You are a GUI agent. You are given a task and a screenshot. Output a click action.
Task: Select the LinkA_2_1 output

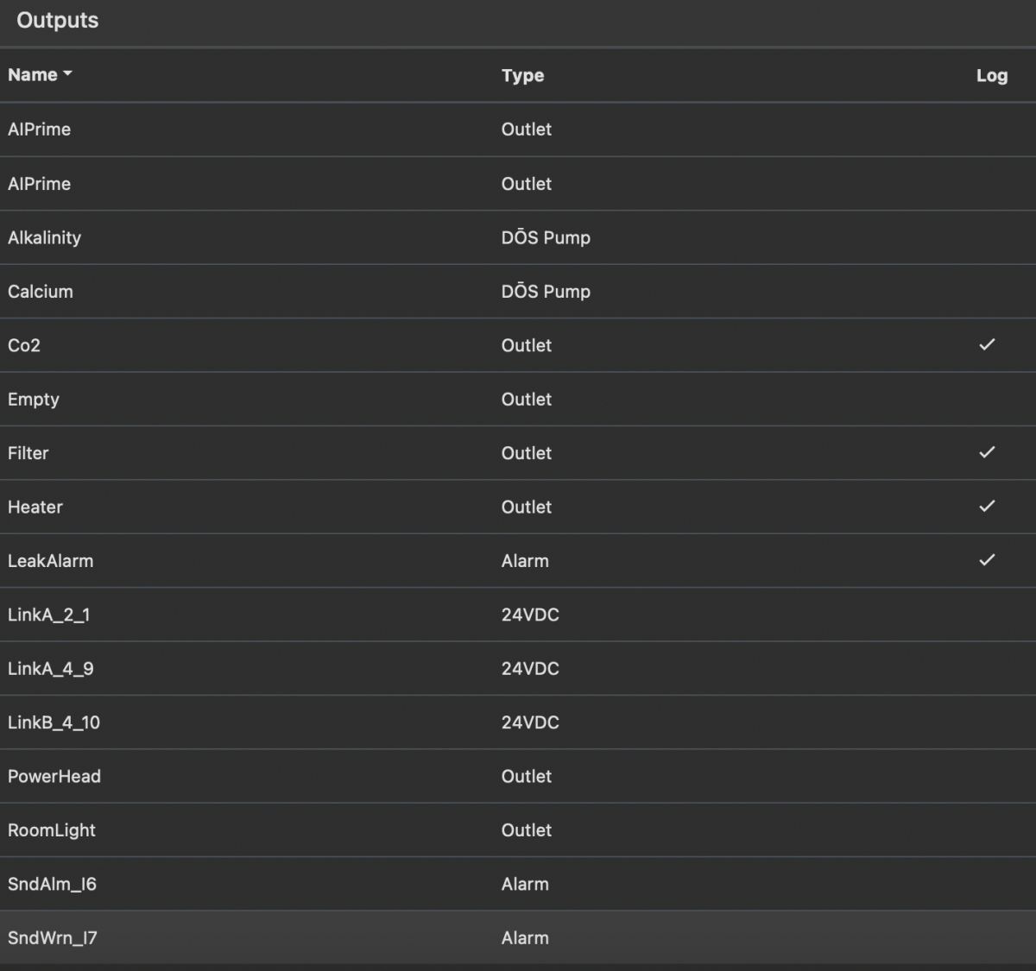[x=49, y=615]
